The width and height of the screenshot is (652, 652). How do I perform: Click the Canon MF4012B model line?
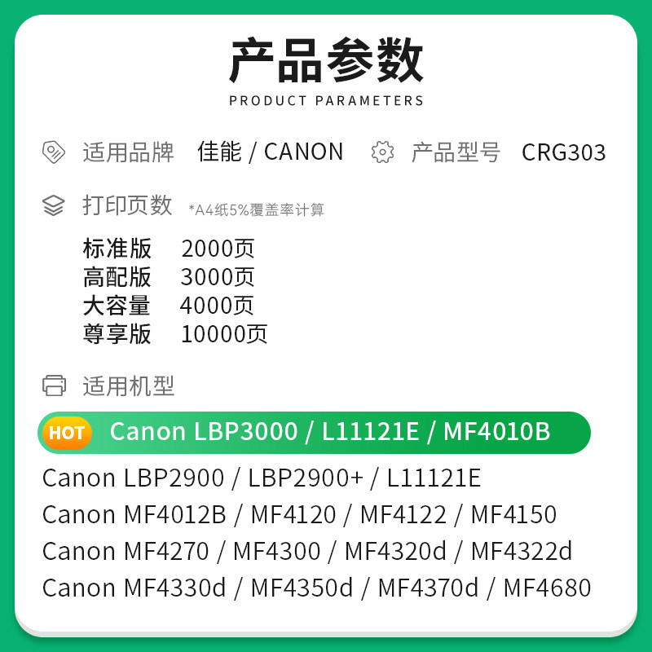point(299,514)
